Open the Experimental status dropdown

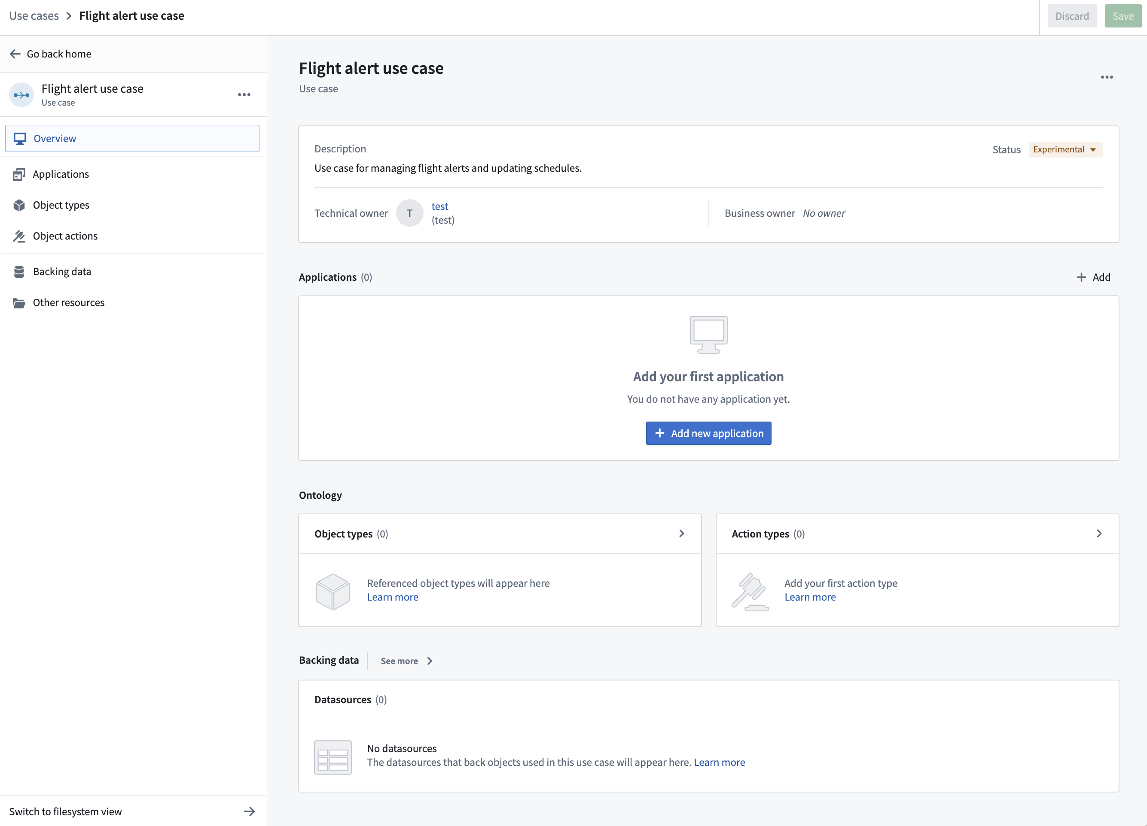[x=1065, y=150]
